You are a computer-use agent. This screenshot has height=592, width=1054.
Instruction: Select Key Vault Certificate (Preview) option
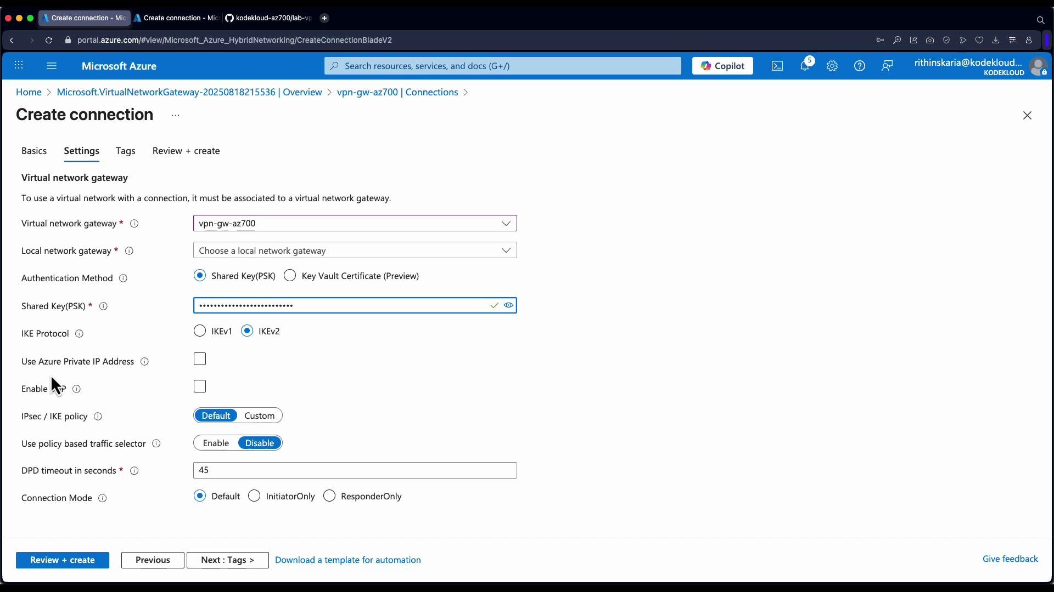click(290, 276)
